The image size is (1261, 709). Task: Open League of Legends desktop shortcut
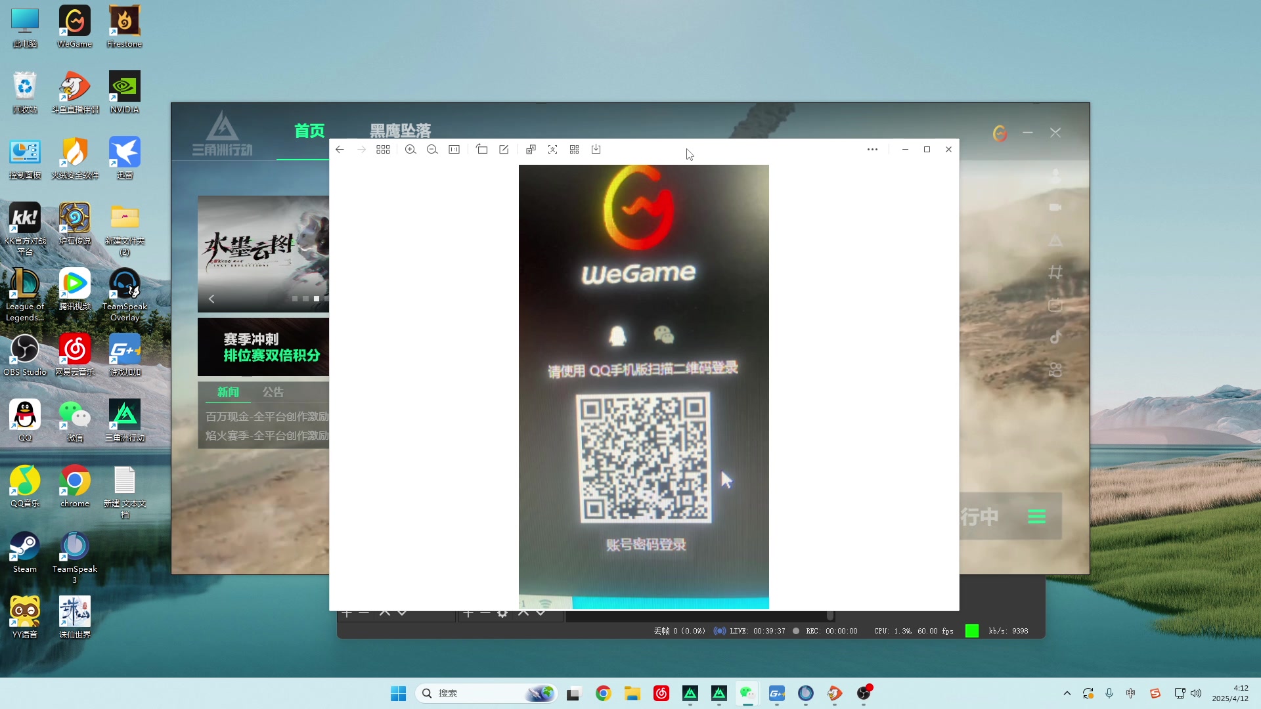(x=25, y=295)
